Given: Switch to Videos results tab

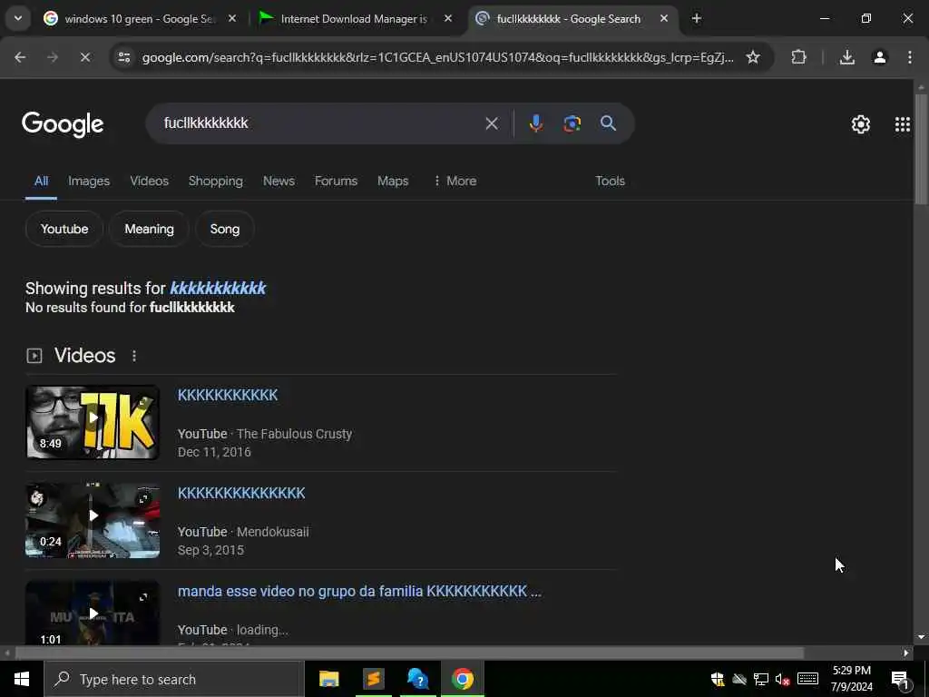Looking at the screenshot, I should [x=150, y=181].
